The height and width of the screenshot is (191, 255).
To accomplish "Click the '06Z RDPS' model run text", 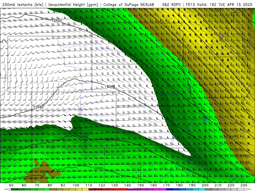I will point(171,4).
